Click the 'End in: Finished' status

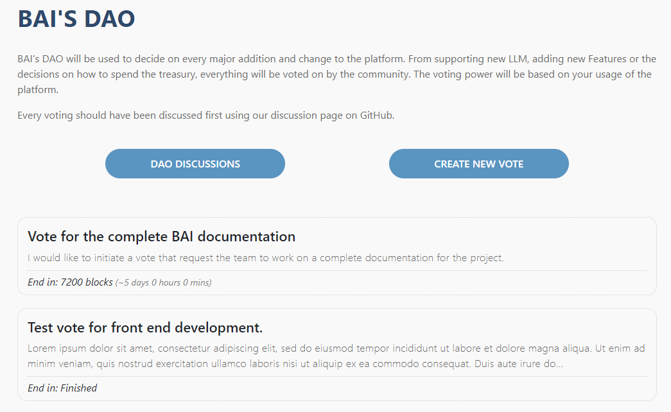[x=62, y=388]
